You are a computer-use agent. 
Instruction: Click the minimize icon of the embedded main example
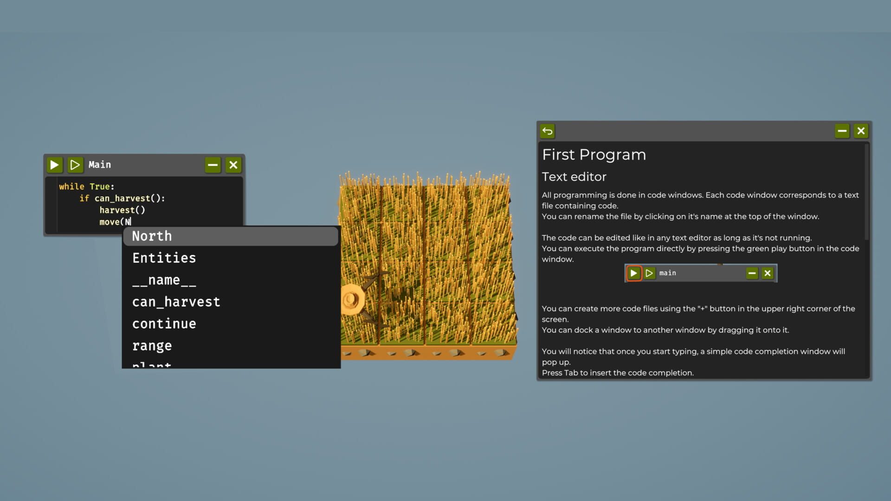coord(752,273)
